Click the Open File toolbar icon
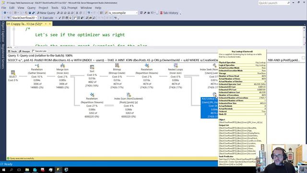 point(26,13)
